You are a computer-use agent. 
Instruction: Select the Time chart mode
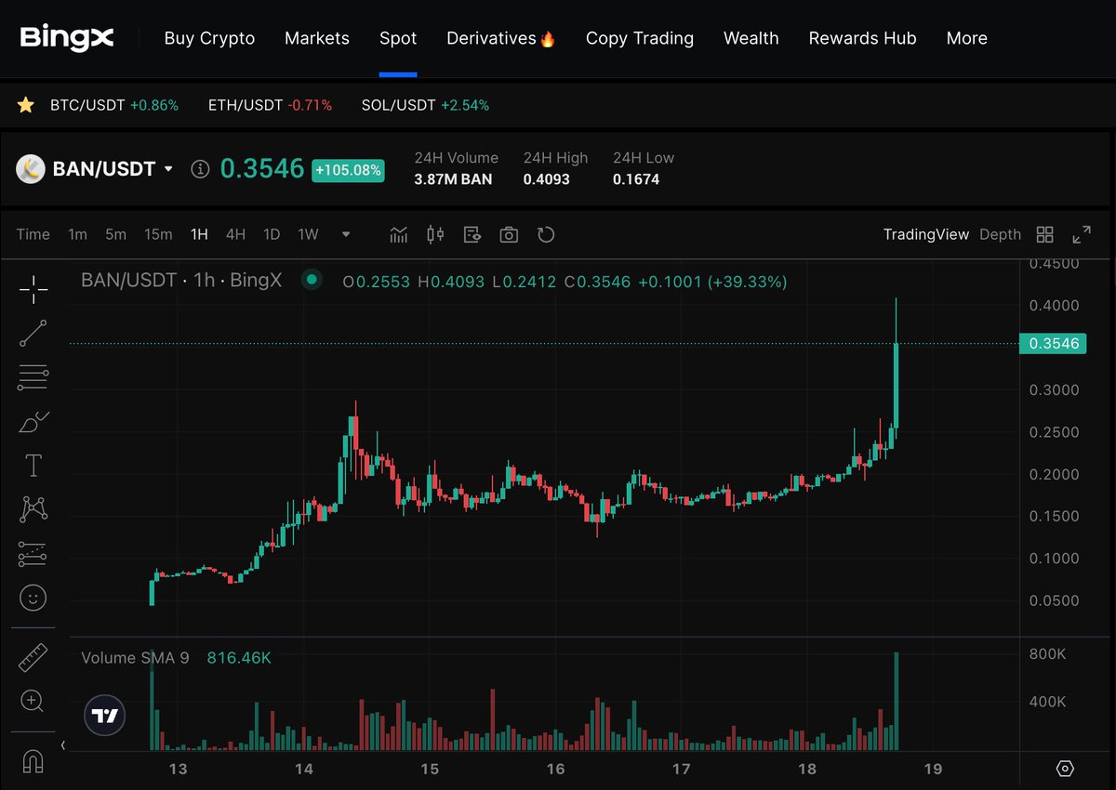(x=33, y=234)
